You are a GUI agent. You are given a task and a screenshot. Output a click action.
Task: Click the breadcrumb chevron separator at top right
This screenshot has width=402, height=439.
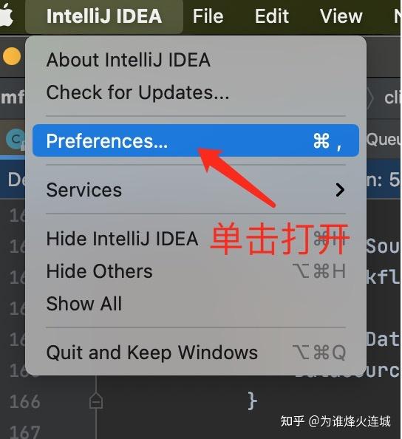[370, 98]
